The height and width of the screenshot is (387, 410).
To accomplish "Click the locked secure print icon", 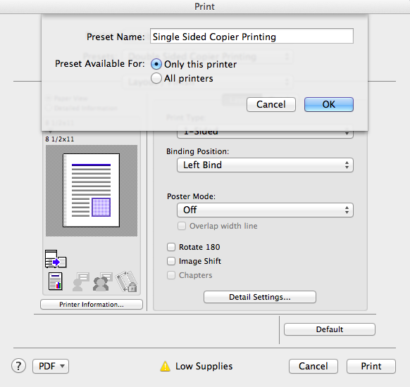I will (x=127, y=281).
